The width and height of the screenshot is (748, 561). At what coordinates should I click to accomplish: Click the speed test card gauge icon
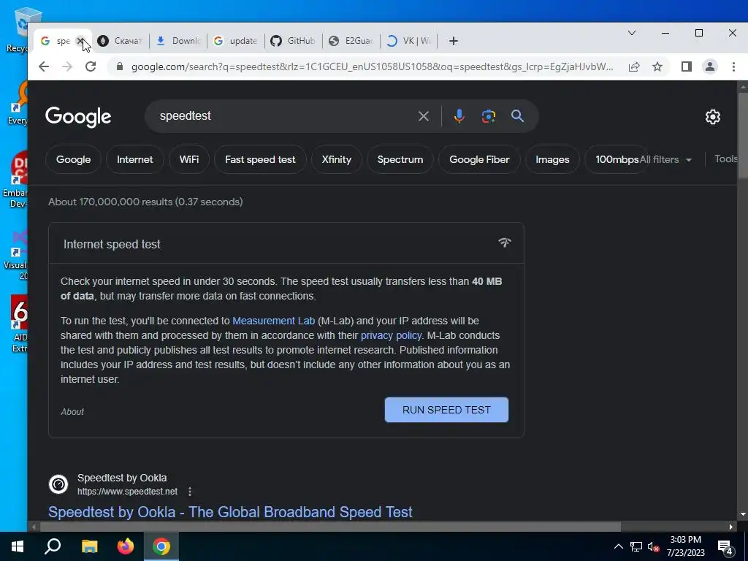point(505,243)
